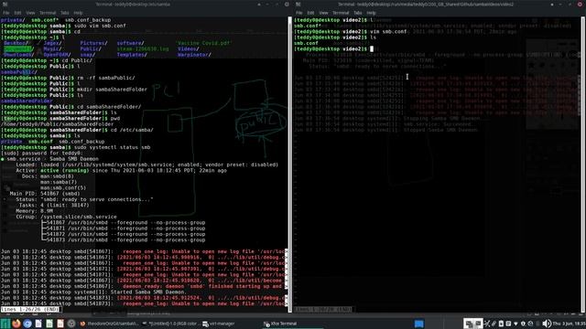Open File menu in right terminal
This screenshot has height=329, width=586.
tap(299, 13)
